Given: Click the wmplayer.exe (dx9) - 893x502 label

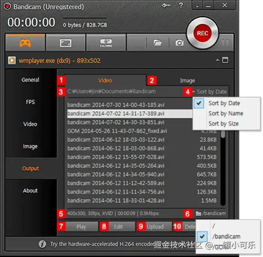Looking at the screenshot, I should coord(59,61).
